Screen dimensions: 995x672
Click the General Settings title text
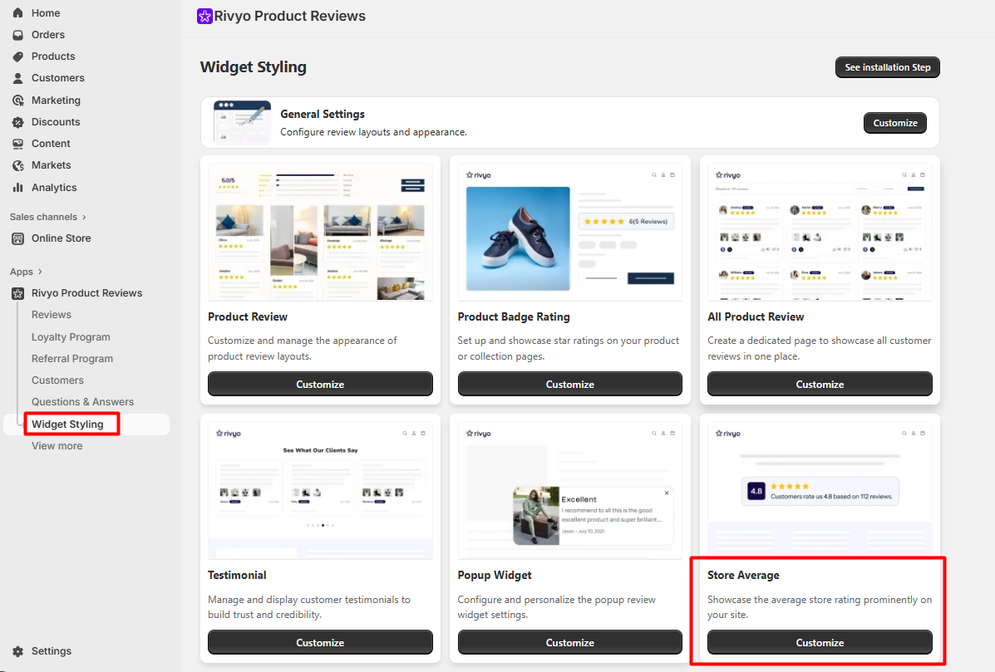323,114
